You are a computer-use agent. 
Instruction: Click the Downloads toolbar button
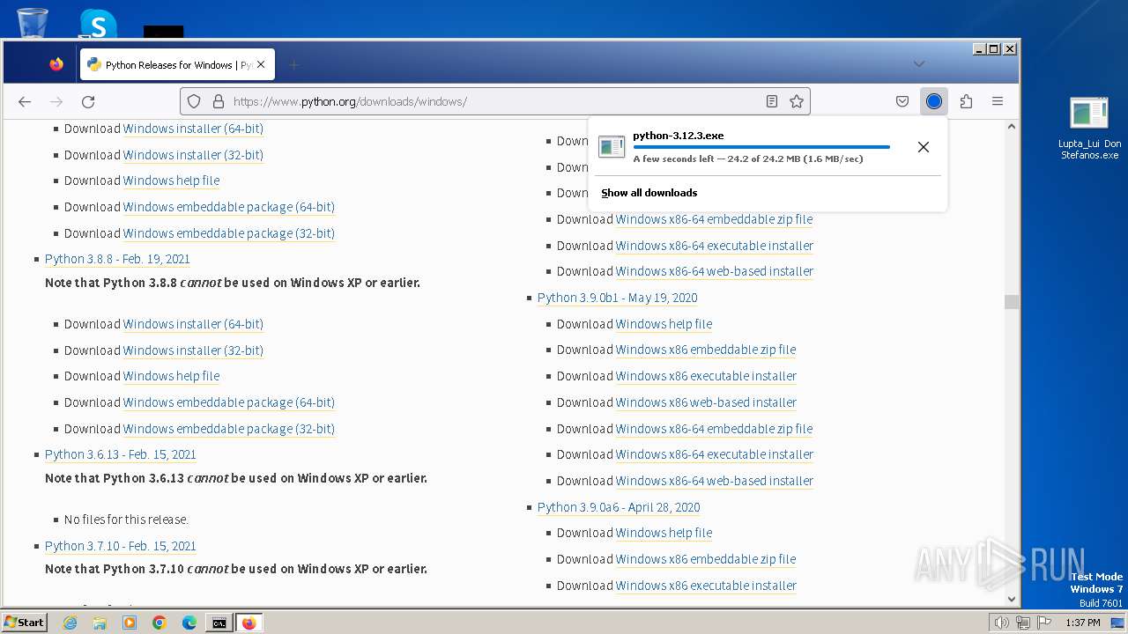(934, 101)
